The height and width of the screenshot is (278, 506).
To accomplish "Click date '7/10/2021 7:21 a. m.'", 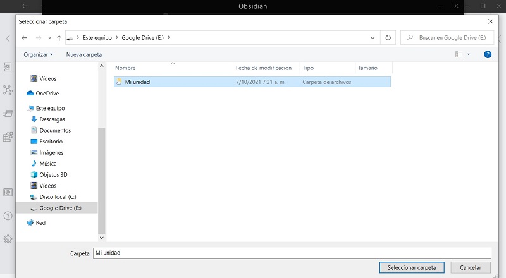I will [x=261, y=82].
